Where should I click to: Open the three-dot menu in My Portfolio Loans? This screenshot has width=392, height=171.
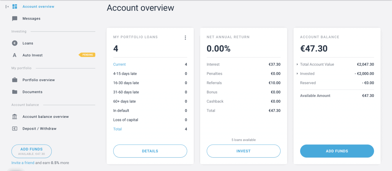[185, 38]
